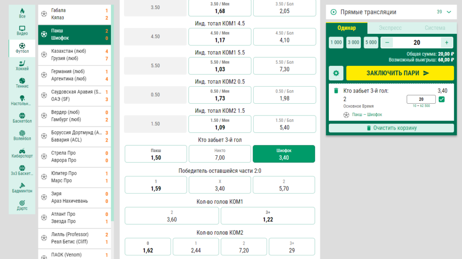
Task: Click the football icon beside Казахстан (люб)
Action: [x=44, y=55]
